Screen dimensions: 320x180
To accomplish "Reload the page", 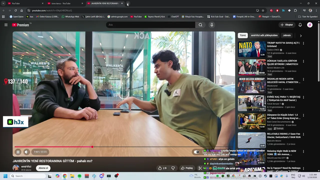I will 15,10.
